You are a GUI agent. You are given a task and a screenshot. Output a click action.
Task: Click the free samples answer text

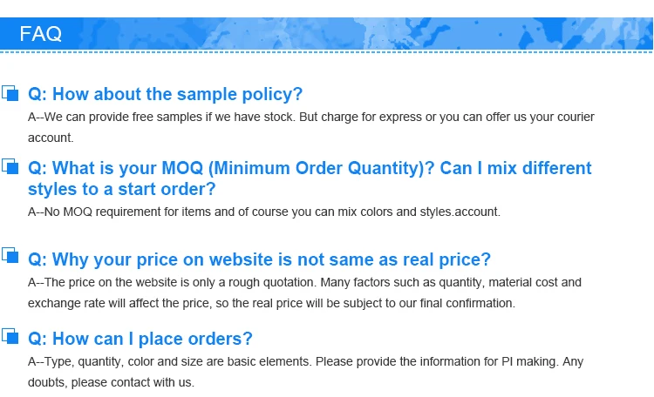click(x=311, y=117)
